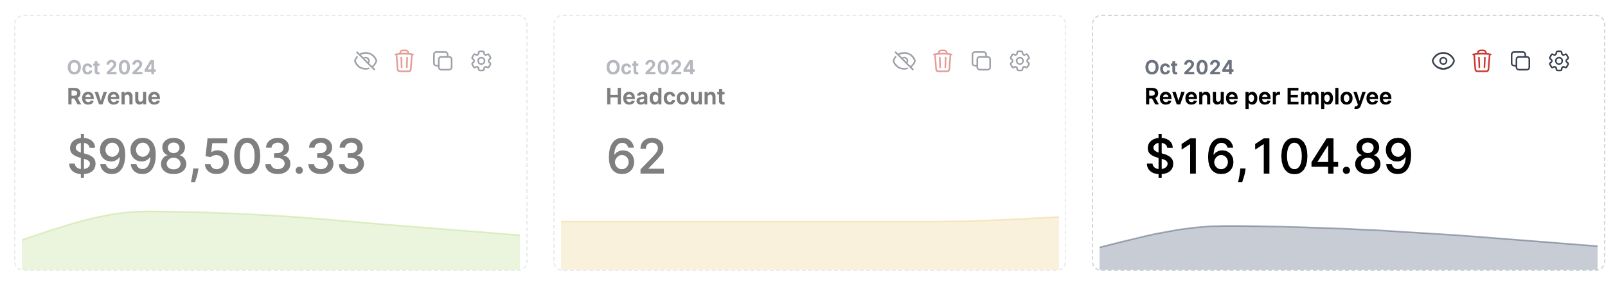Duplicate the Revenue per Employee card
Viewport: 1622px width, 287px height.
[x=1520, y=61]
